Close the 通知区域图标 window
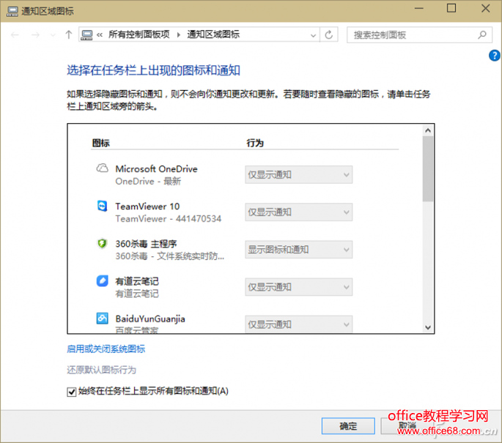This screenshot has height=443, width=502. pyautogui.click(x=486, y=8)
